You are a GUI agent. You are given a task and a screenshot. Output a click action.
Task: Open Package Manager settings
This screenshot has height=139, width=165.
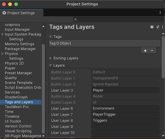[x=20, y=49]
